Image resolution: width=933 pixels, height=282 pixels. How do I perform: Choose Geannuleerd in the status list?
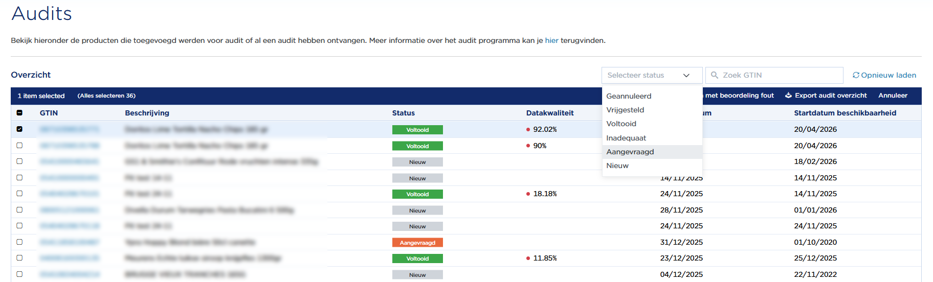(x=652, y=96)
